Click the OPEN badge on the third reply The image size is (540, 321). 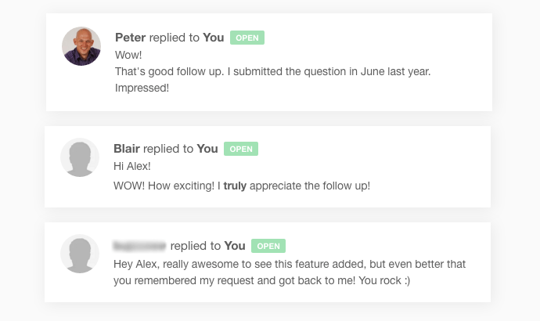268,246
